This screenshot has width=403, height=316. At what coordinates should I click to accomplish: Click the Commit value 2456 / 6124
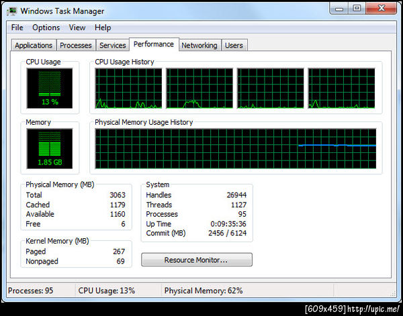click(x=227, y=233)
